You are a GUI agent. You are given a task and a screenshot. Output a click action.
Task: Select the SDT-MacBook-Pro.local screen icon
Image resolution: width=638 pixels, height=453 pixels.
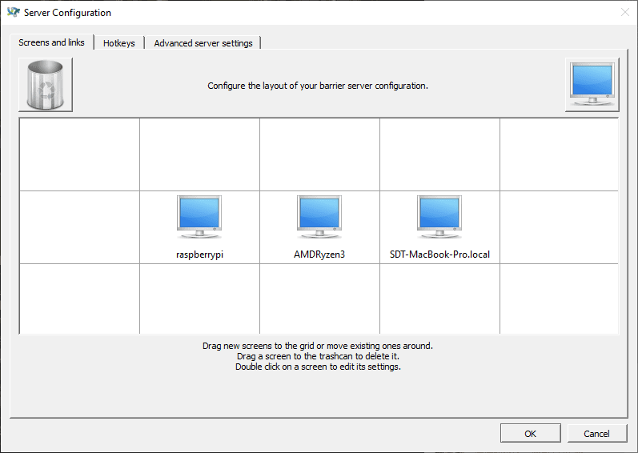[439, 218]
